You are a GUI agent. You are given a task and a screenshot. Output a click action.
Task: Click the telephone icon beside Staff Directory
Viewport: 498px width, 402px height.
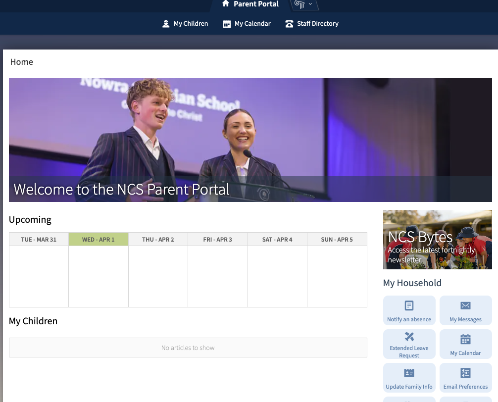pos(289,24)
